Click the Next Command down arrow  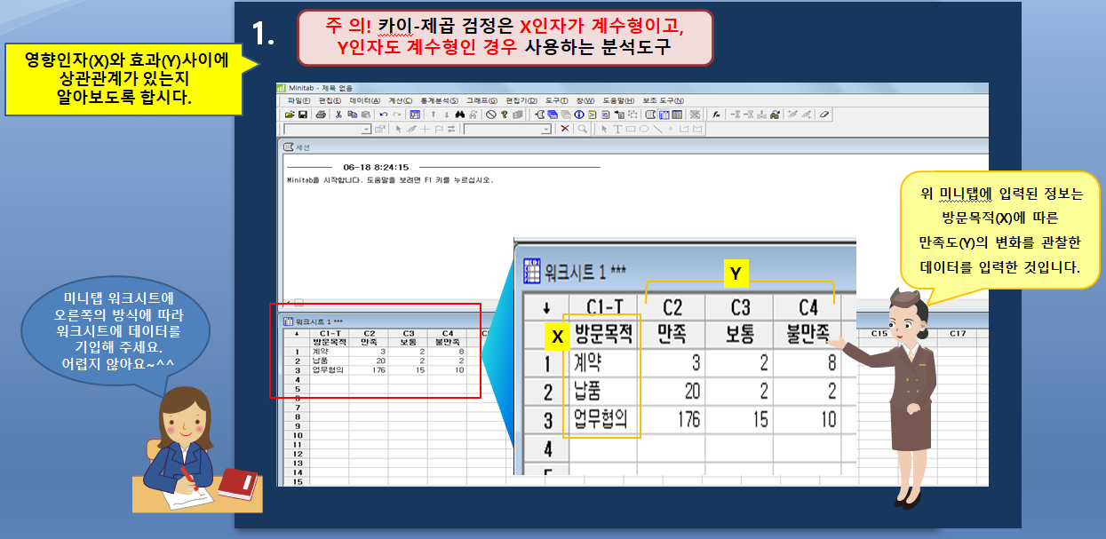coord(447,115)
